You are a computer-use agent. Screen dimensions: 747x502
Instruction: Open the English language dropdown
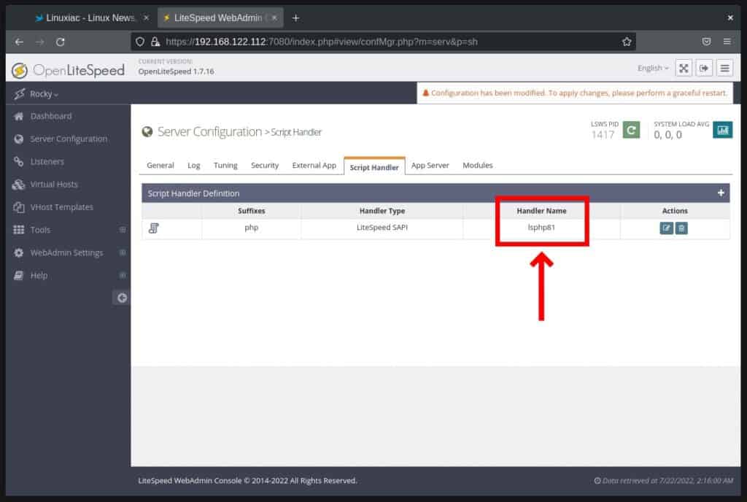click(x=653, y=69)
